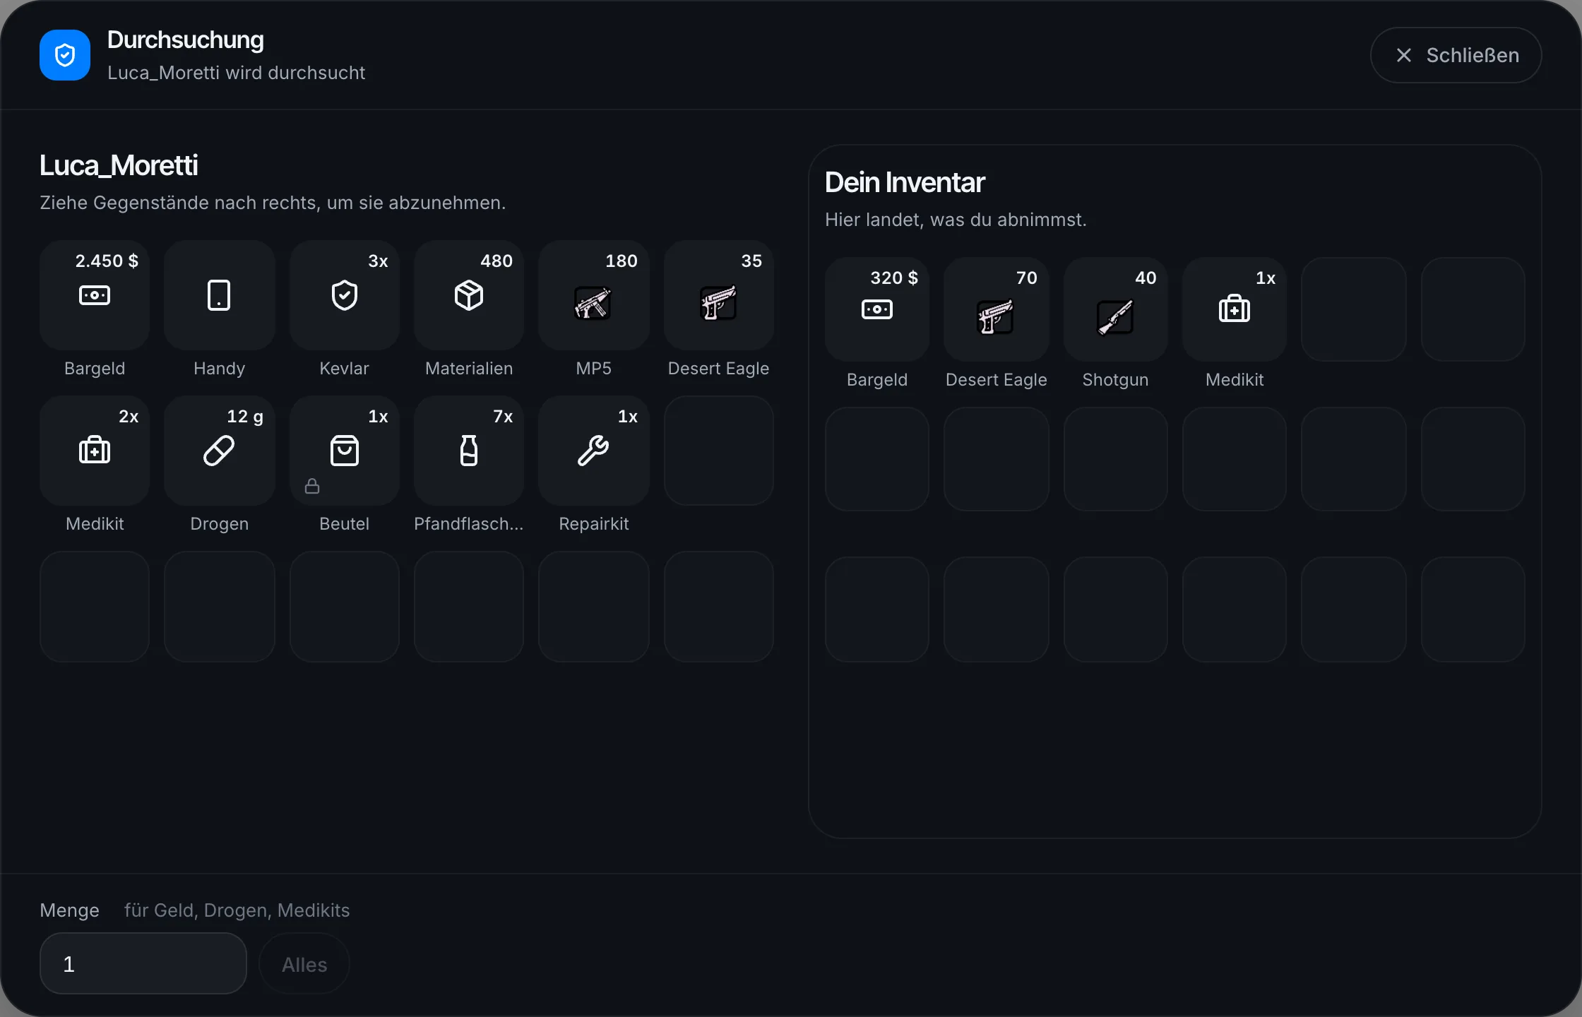Click the 'Ziehe Gegenstände nach rechts' instruction
The image size is (1582, 1017).
pyautogui.click(x=273, y=203)
